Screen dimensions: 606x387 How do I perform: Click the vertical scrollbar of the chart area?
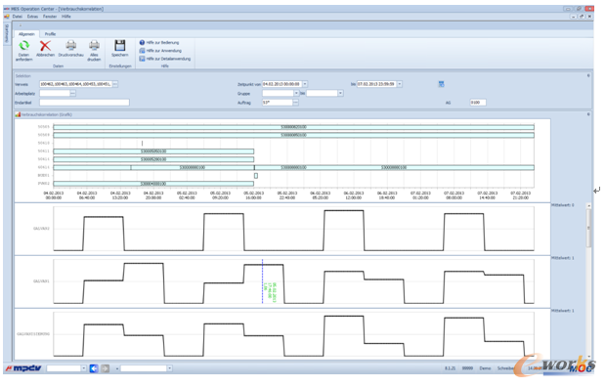pyautogui.click(x=588, y=280)
